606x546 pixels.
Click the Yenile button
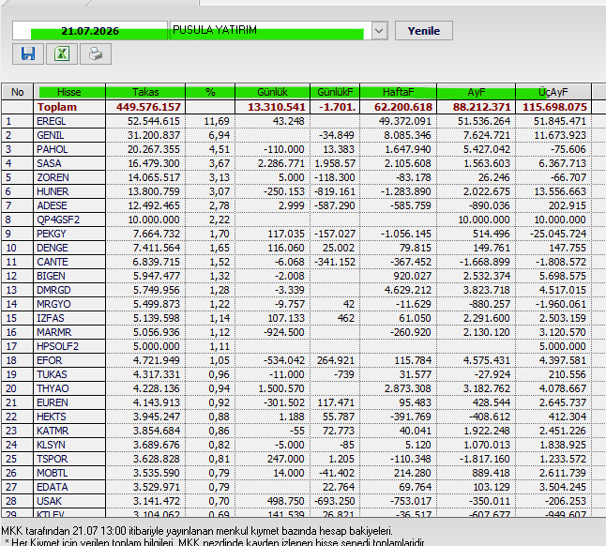tap(424, 31)
